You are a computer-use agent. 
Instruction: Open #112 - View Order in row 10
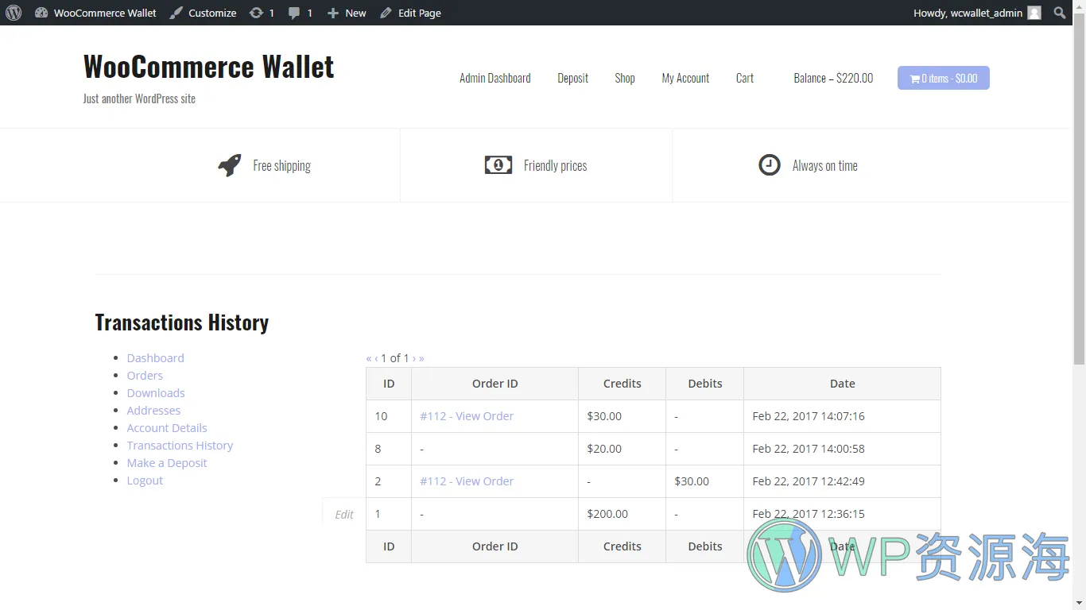point(467,416)
